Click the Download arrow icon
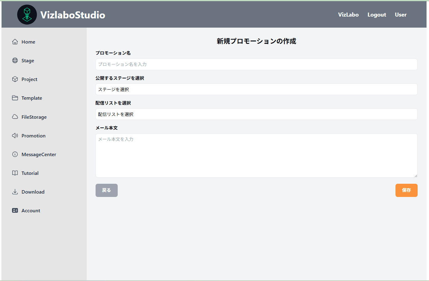Viewport: 429px width, 281px height. click(x=15, y=192)
